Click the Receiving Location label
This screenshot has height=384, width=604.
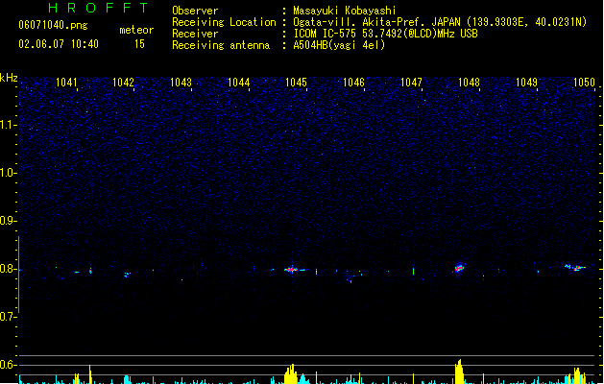click(x=224, y=22)
